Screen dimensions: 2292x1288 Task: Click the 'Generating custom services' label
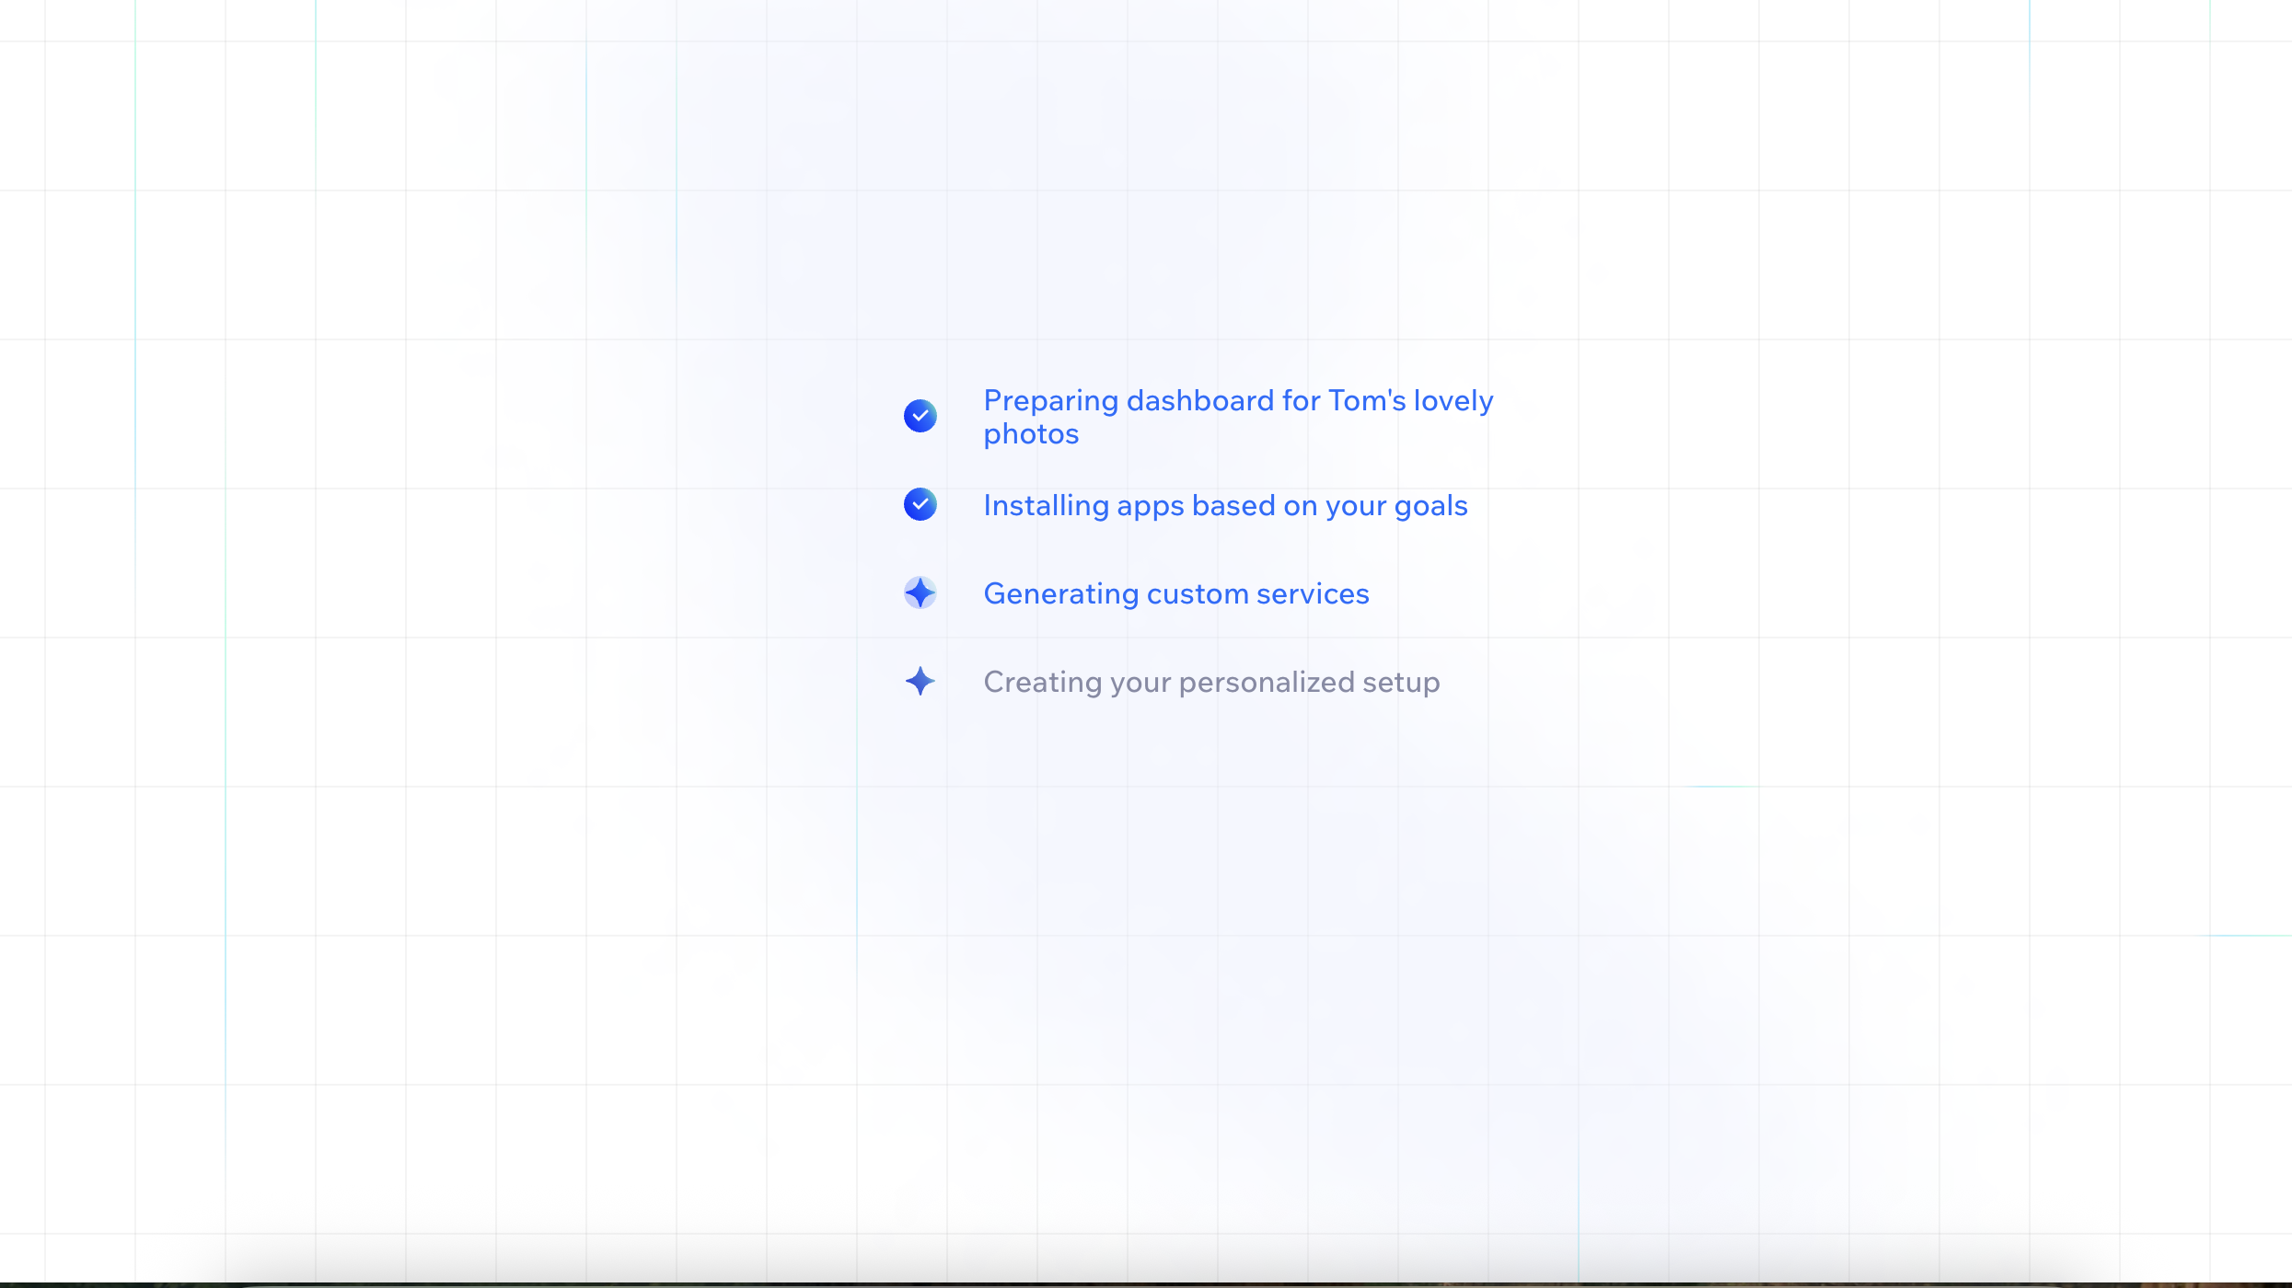(x=1176, y=593)
